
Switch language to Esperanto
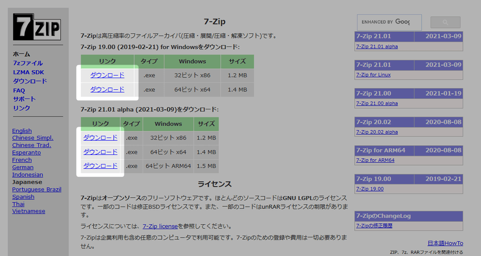coord(27,152)
